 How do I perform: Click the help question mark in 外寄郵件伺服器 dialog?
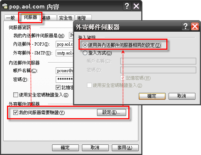pos(186,26)
